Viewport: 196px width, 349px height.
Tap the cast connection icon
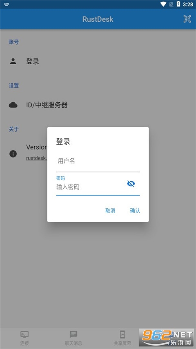tap(24, 334)
